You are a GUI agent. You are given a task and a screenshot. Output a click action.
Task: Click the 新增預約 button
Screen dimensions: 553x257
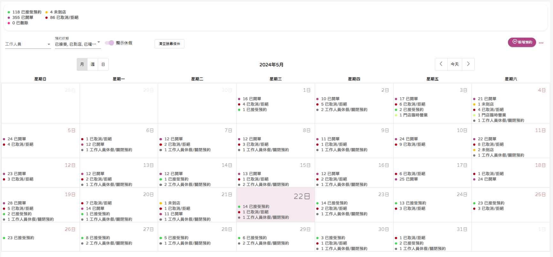[x=522, y=42]
